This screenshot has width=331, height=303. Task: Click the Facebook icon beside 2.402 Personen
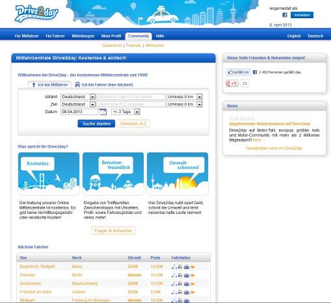pyautogui.click(x=255, y=72)
